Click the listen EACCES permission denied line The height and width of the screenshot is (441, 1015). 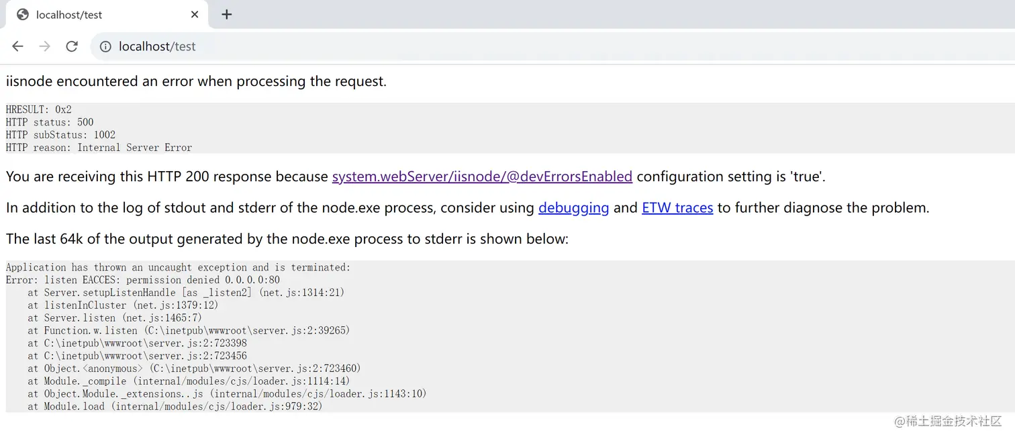[x=143, y=280]
